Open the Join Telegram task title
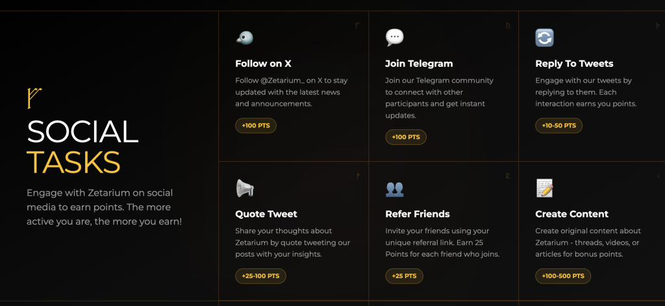The image size is (665, 306). coord(419,64)
